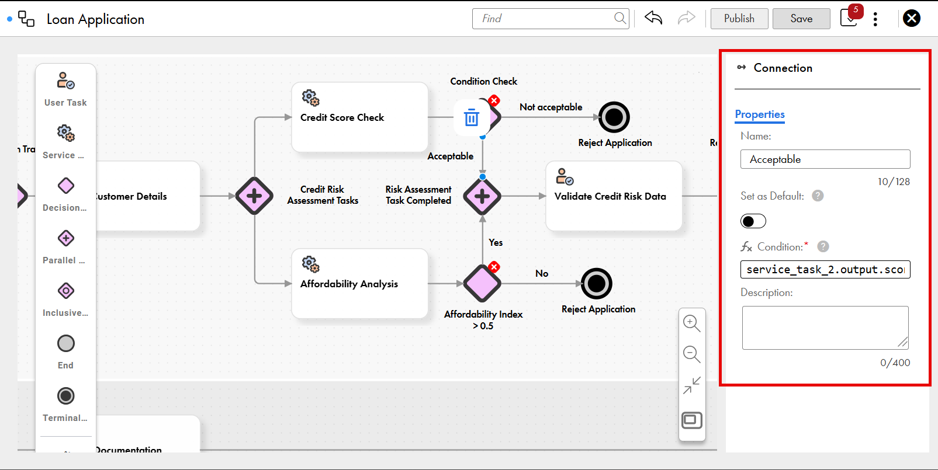This screenshot has height=470, width=938.
Task: Click the Yes connection label
Action: (496, 242)
